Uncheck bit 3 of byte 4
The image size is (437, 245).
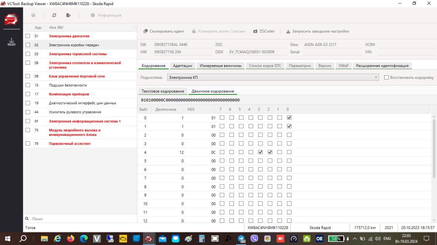coord(260,152)
